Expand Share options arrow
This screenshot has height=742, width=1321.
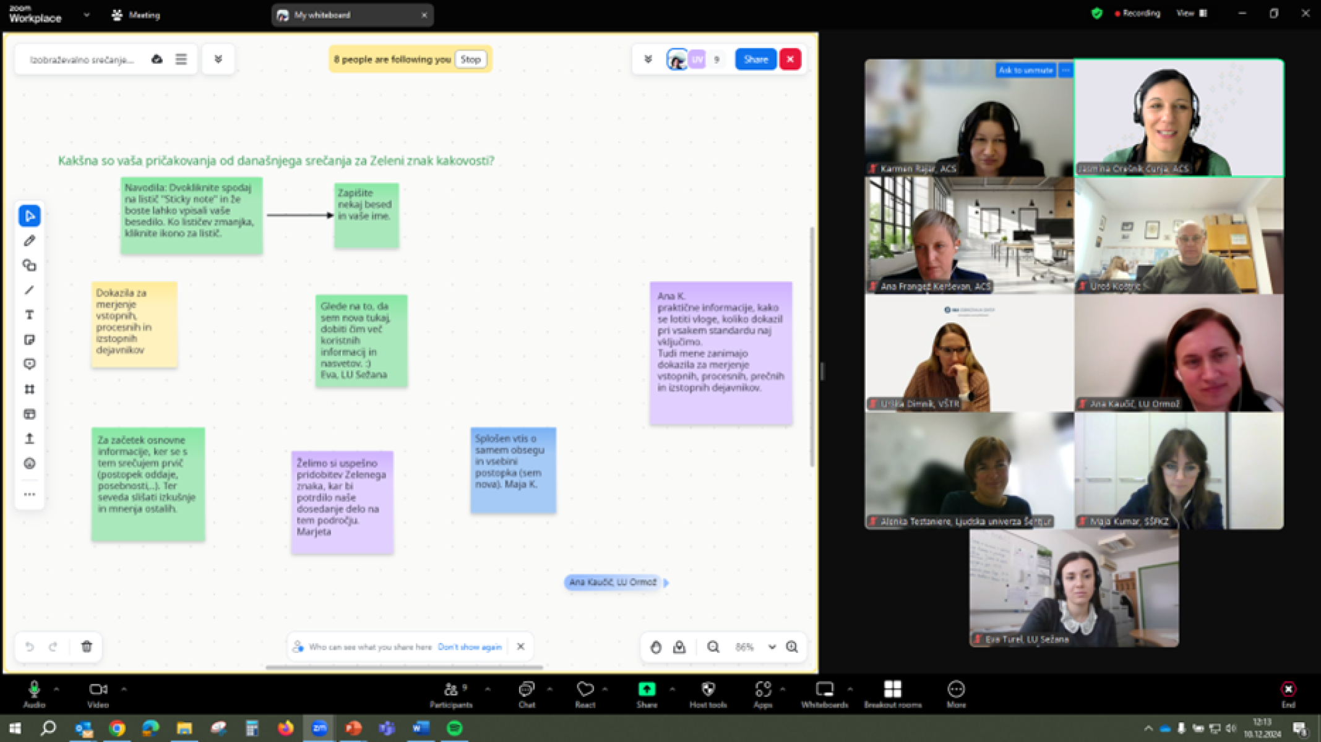click(673, 689)
